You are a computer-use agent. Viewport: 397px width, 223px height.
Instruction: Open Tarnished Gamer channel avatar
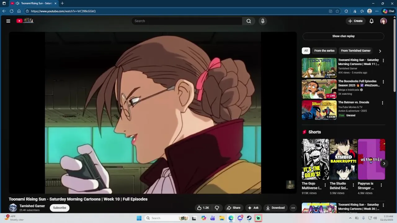tap(13, 208)
